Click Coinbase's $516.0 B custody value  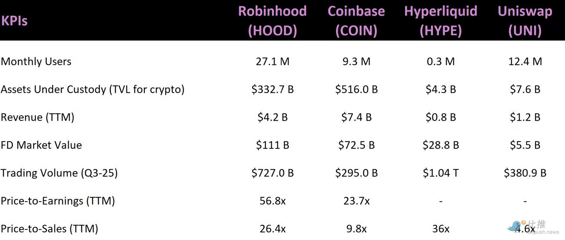[356, 89]
